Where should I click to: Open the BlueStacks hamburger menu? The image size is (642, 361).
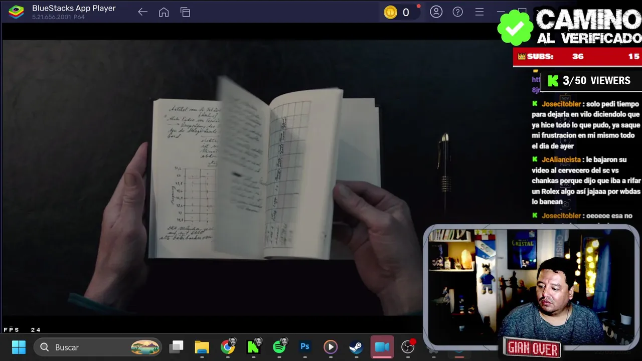(479, 12)
